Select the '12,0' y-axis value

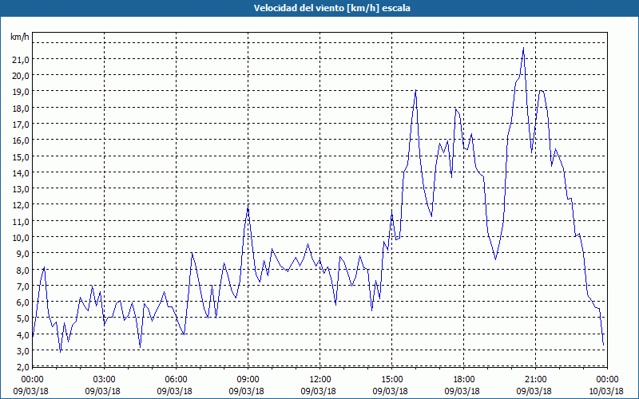pyautogui.click(x=22, y=205)
